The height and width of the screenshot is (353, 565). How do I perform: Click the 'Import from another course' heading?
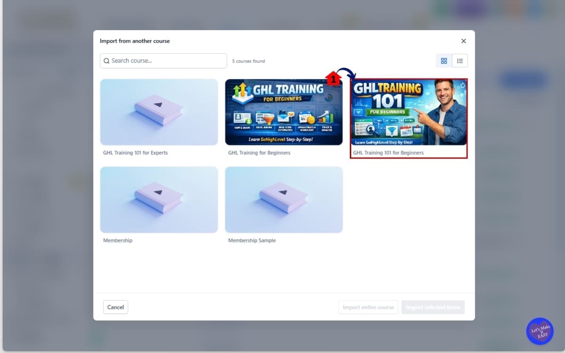coord(135,41)
